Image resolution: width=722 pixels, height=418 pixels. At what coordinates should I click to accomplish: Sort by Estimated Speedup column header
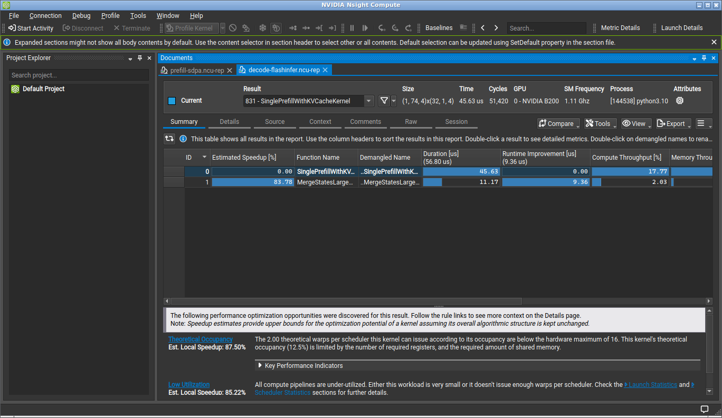click(x=252, y=157)
